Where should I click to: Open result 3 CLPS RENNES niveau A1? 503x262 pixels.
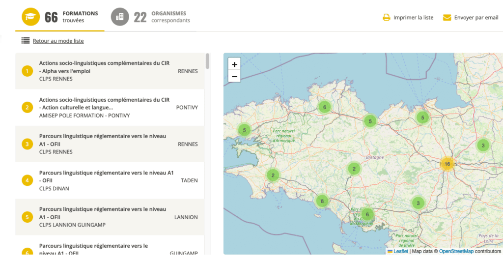coord(110,144)
